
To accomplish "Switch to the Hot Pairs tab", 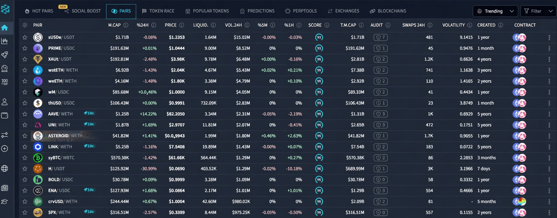I will tap(39, 11).
